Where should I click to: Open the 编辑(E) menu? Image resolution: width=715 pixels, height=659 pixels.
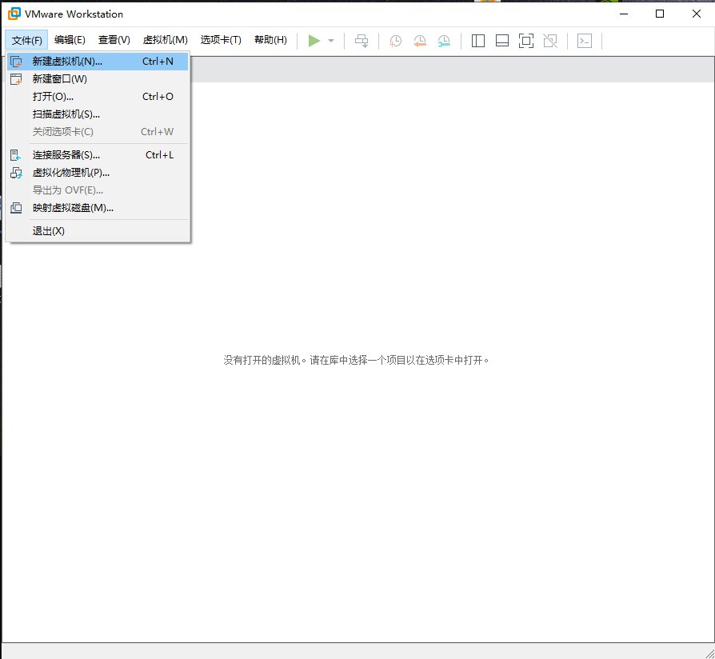70,40
